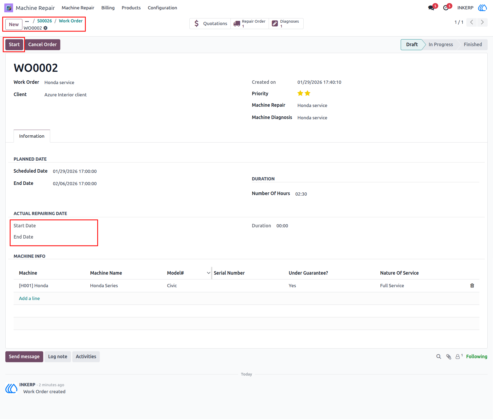493x420 pixels.
Task: Click Draft status stage
Action: 412,45
